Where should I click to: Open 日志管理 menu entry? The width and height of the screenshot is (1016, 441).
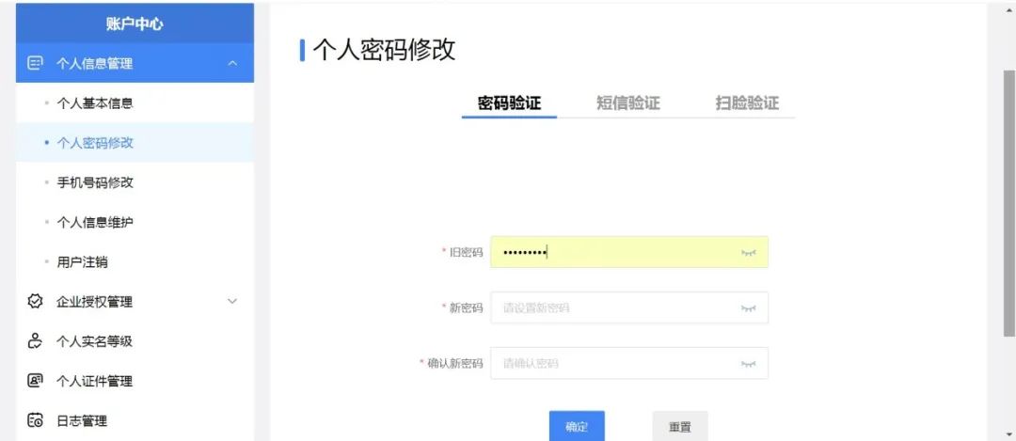(x=135, y=420)
